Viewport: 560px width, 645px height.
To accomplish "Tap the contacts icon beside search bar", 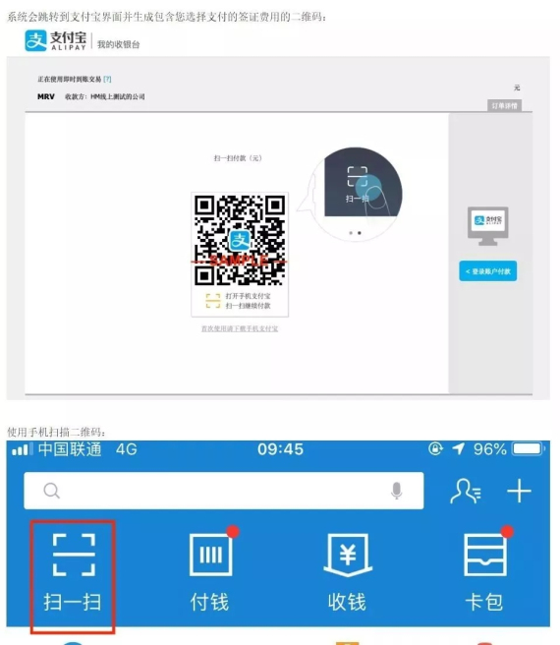I will pyautogui.click(x=466, y=491).
